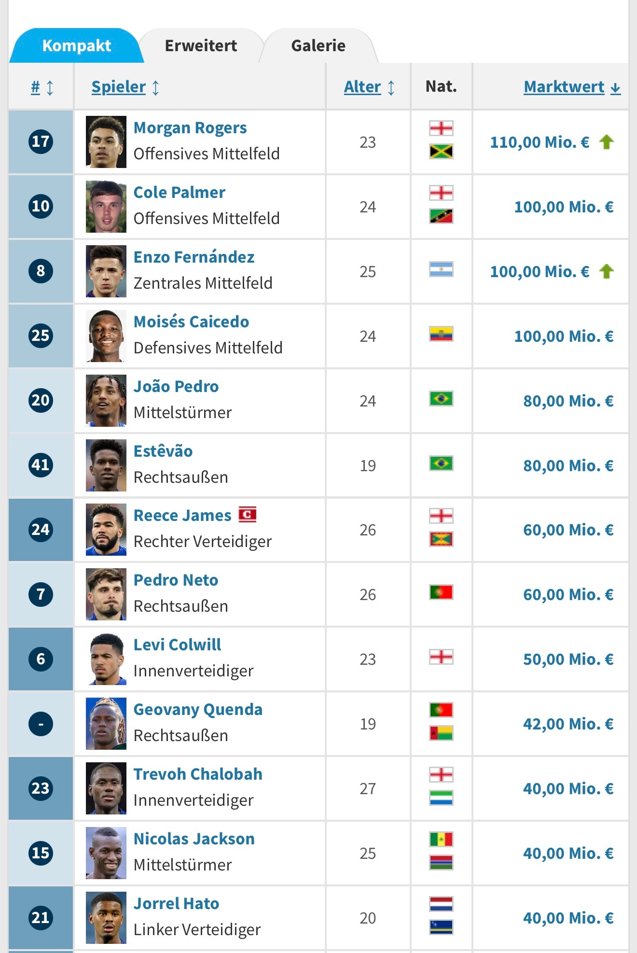Viewport: 637px width, 953px height.
Task: Click Levi Colwill's portrait thumbnail
Action: click(x=106, y=659)
